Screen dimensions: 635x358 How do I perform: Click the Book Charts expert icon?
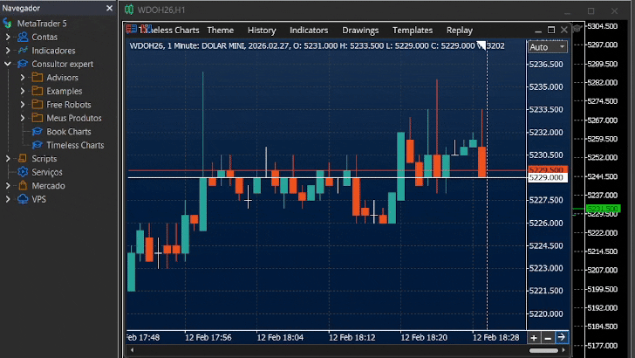[38, 131]
